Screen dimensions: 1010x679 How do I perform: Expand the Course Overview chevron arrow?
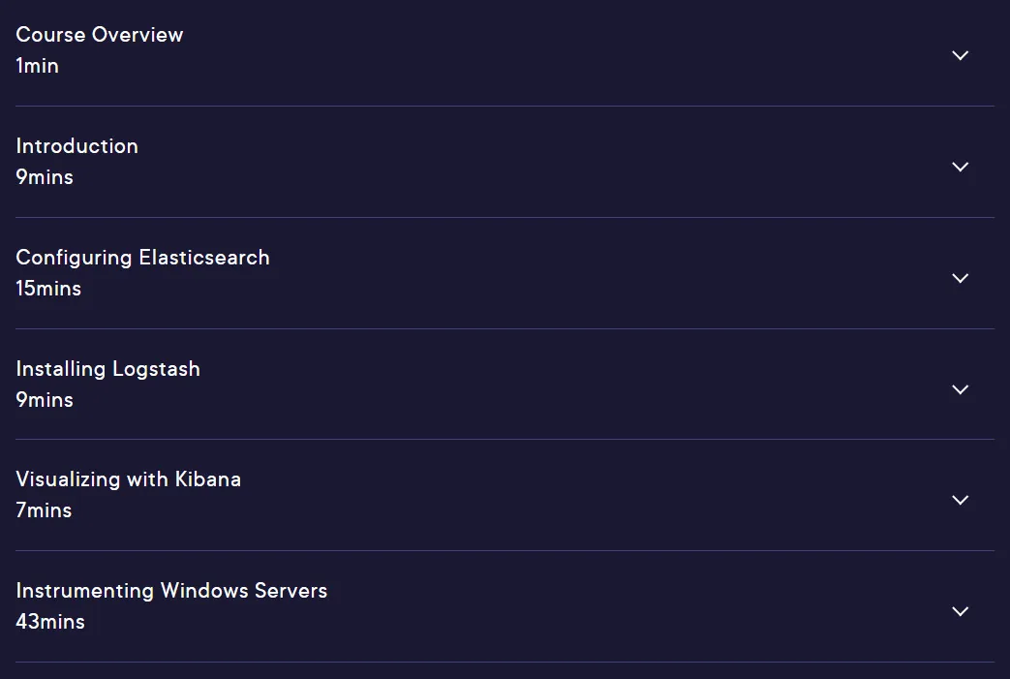[960, 55]
